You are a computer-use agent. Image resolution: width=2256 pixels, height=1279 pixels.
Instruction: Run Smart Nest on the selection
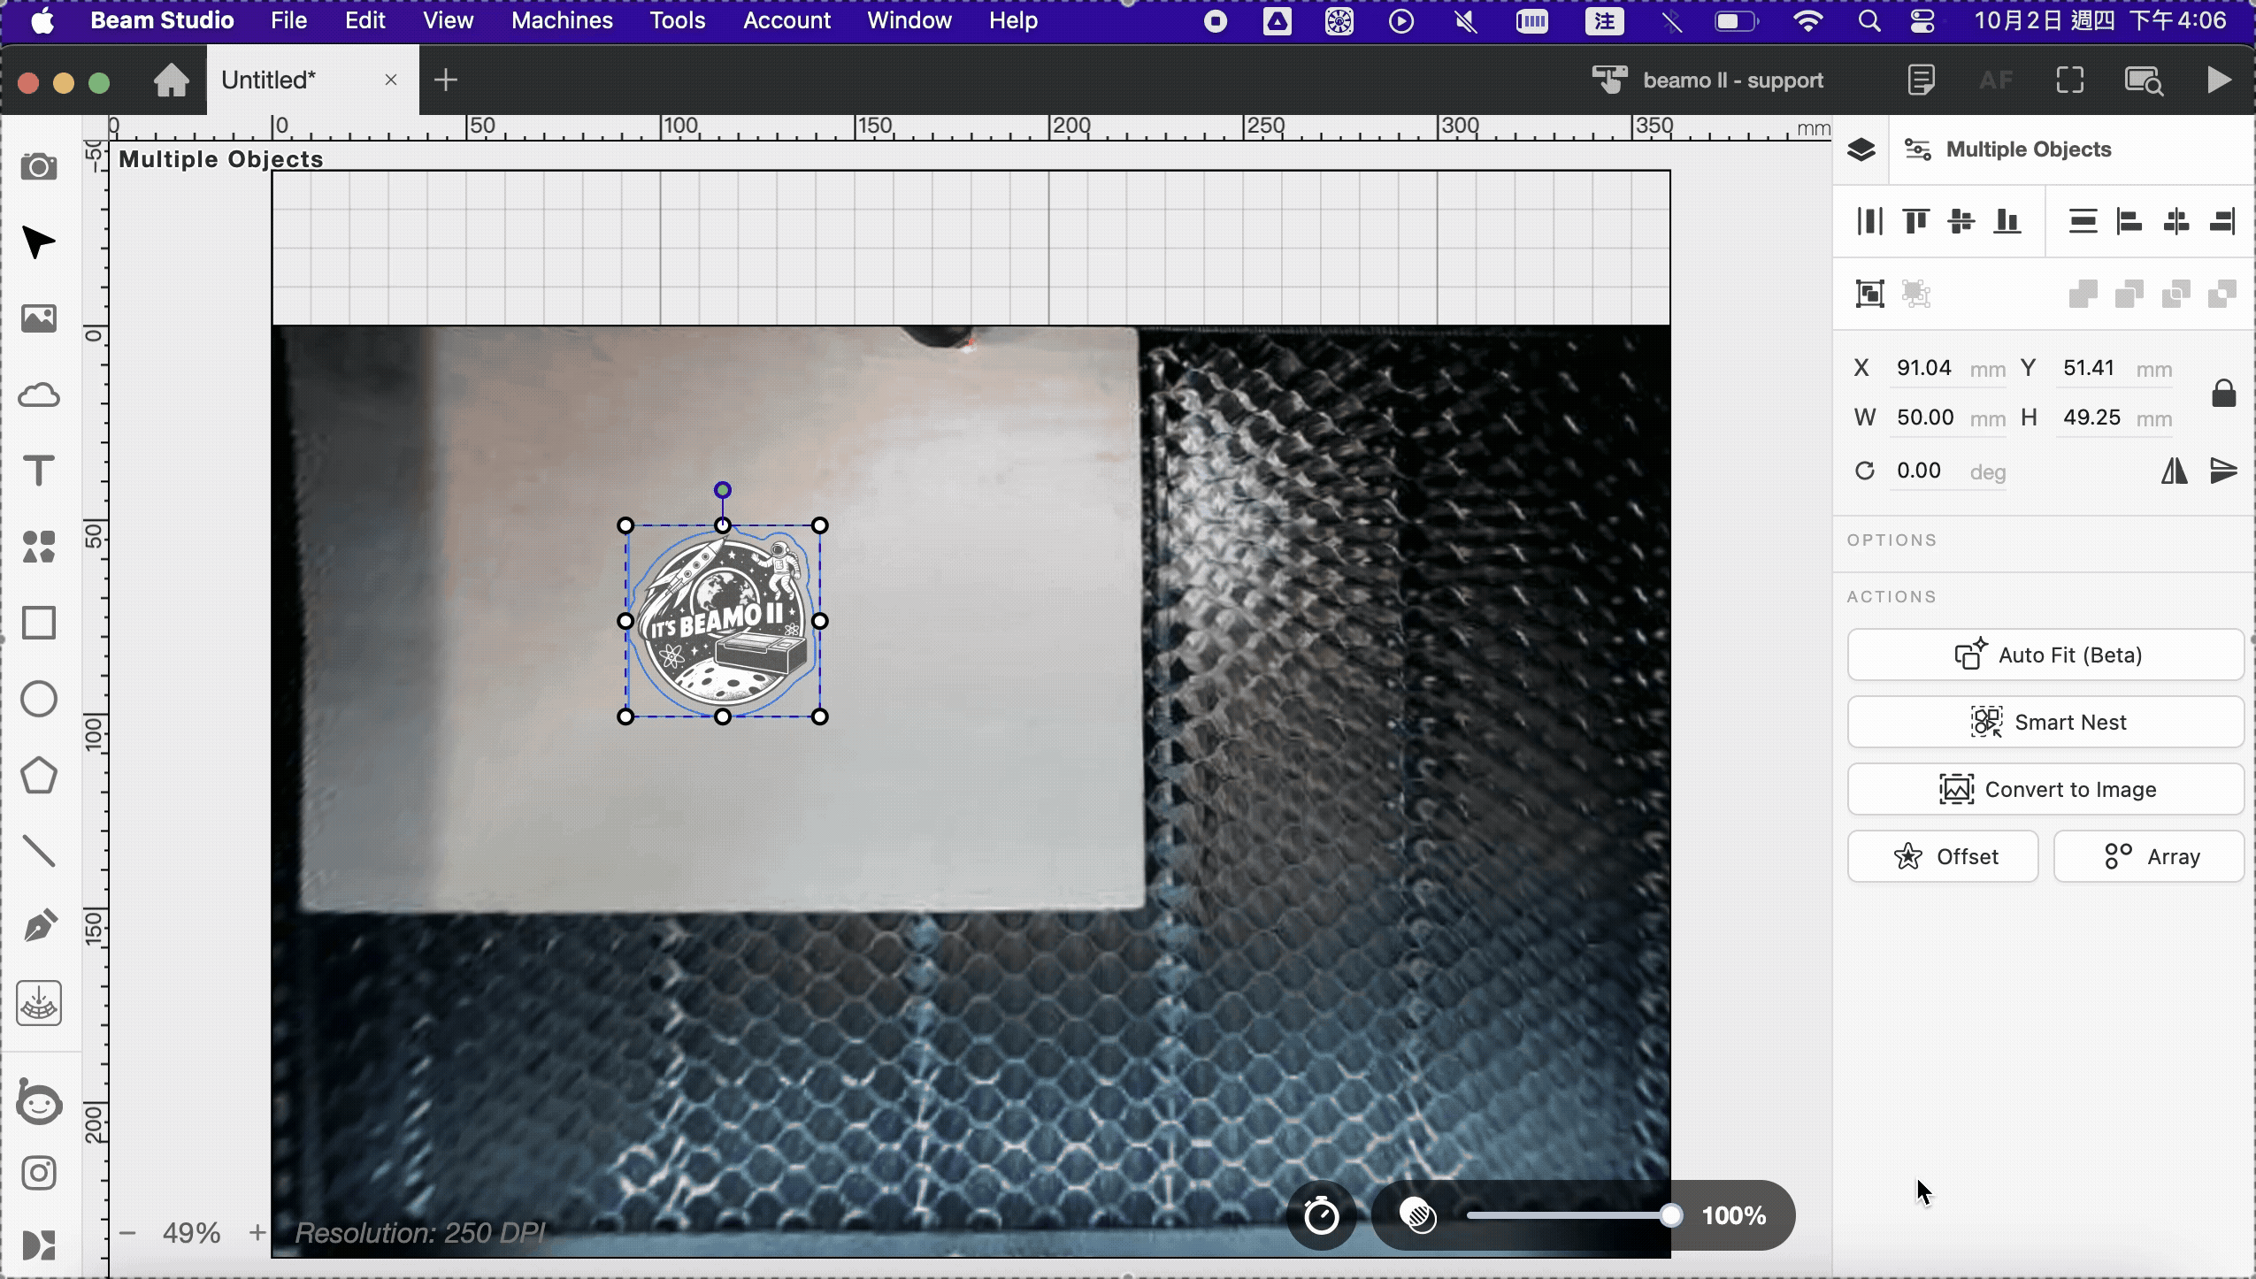[2045, 723]
